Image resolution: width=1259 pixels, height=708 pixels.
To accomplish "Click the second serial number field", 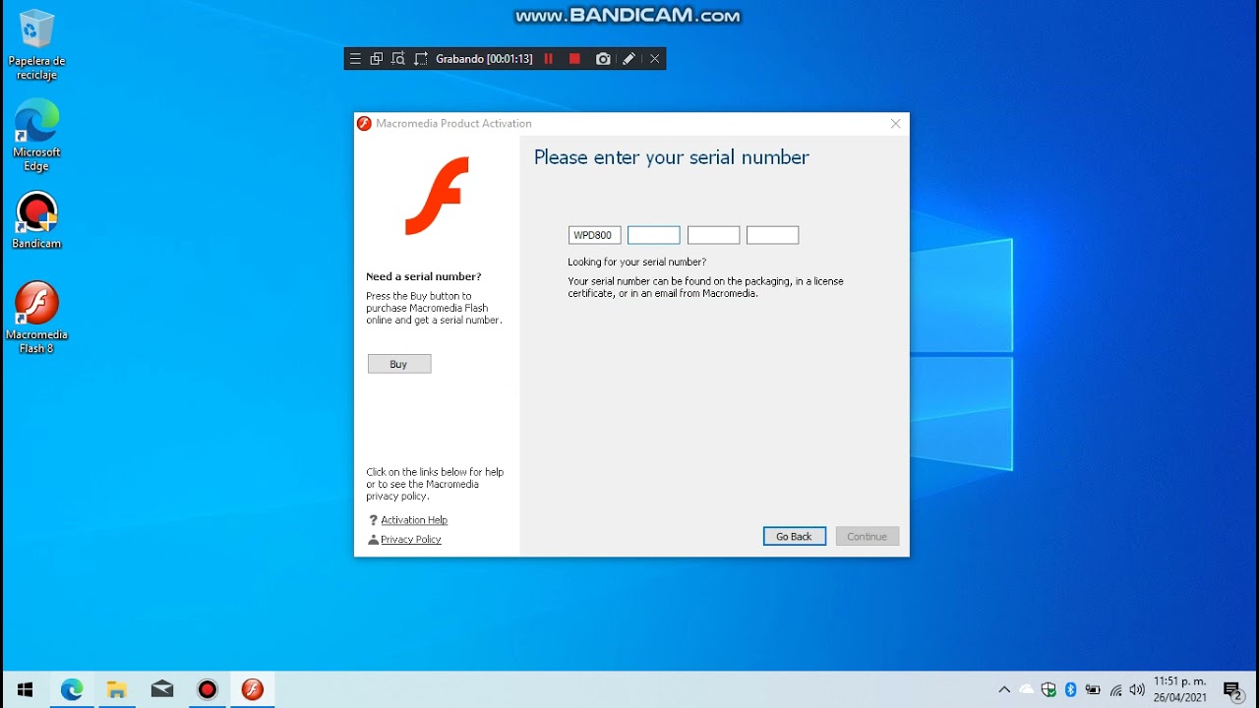I will point(654,235).
